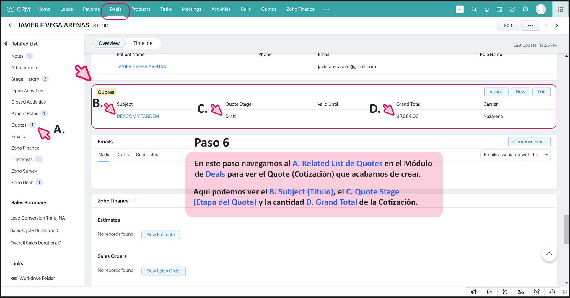Open the DEXCOM Y TANDEM quote
Image resolution: width=570 pixels, height=298 pixels.
(x=138, y=116)
